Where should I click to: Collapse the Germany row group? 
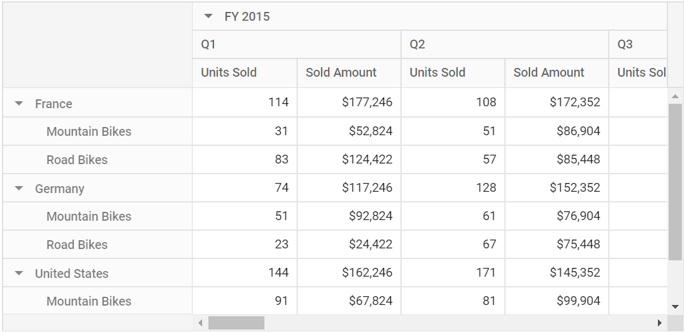pyautogui.click(x=19, y=189)
